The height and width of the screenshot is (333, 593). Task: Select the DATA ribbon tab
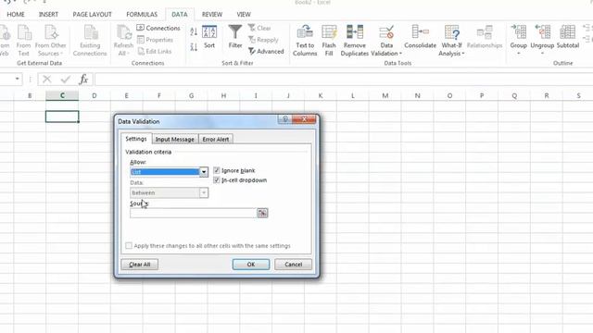179,15
